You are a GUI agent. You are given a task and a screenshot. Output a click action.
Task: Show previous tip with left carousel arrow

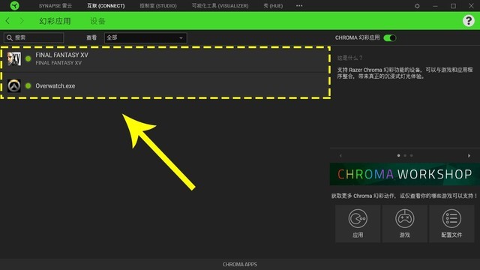tap(340, 156)
